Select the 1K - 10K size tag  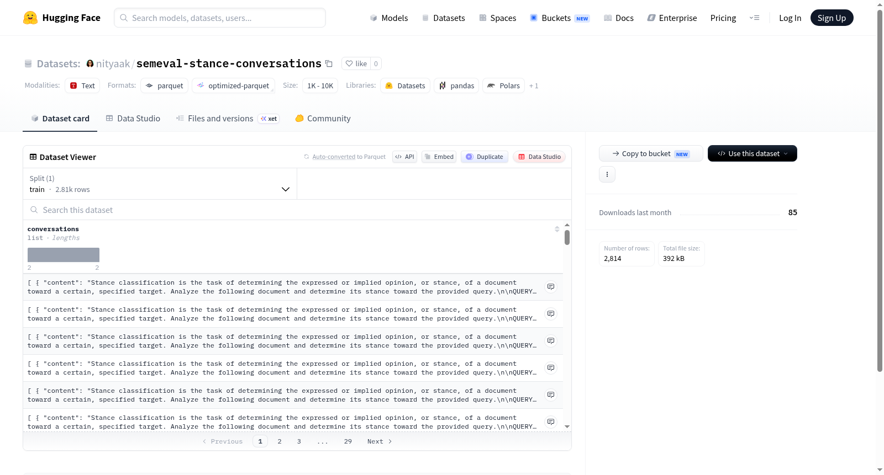coord(320,86)
